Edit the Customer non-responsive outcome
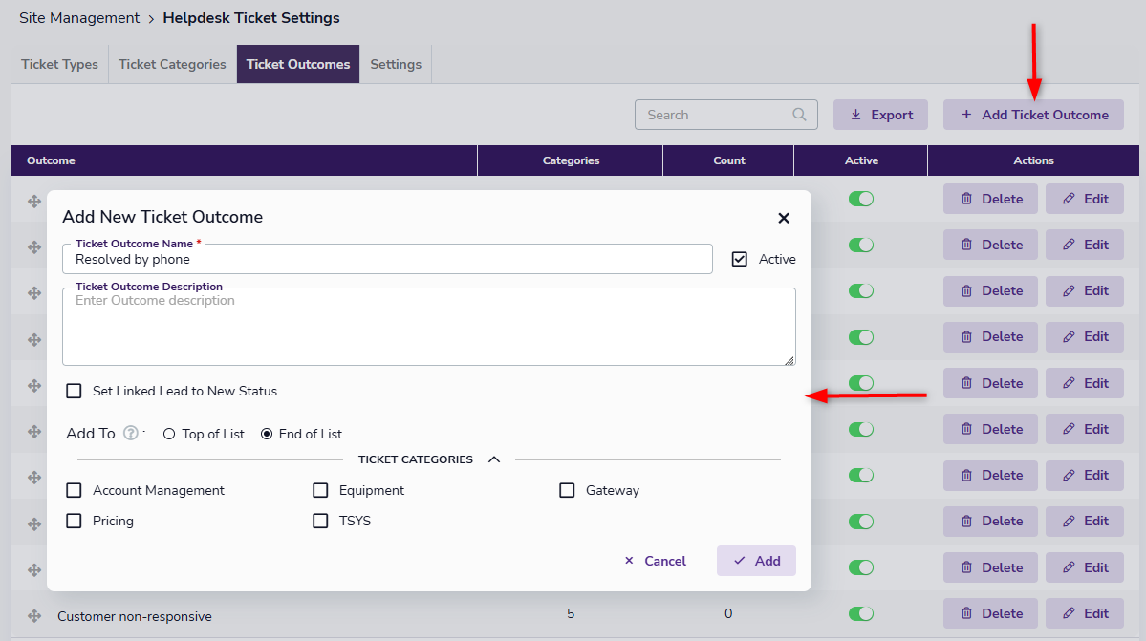The height and width of the screenshot is (641, 1146). pos(1084,613)
